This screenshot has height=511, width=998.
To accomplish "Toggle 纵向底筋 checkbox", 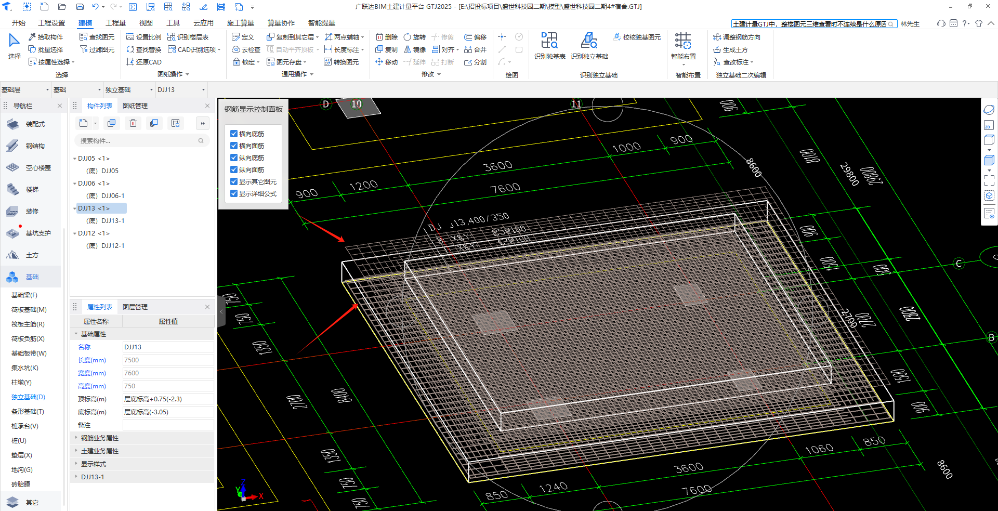I will [234, 158].
